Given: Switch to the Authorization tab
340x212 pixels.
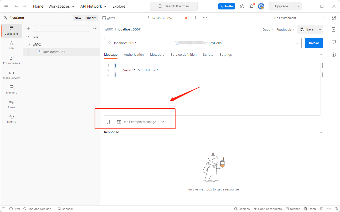Looking at the screenshot, I should tap(134, 55).
